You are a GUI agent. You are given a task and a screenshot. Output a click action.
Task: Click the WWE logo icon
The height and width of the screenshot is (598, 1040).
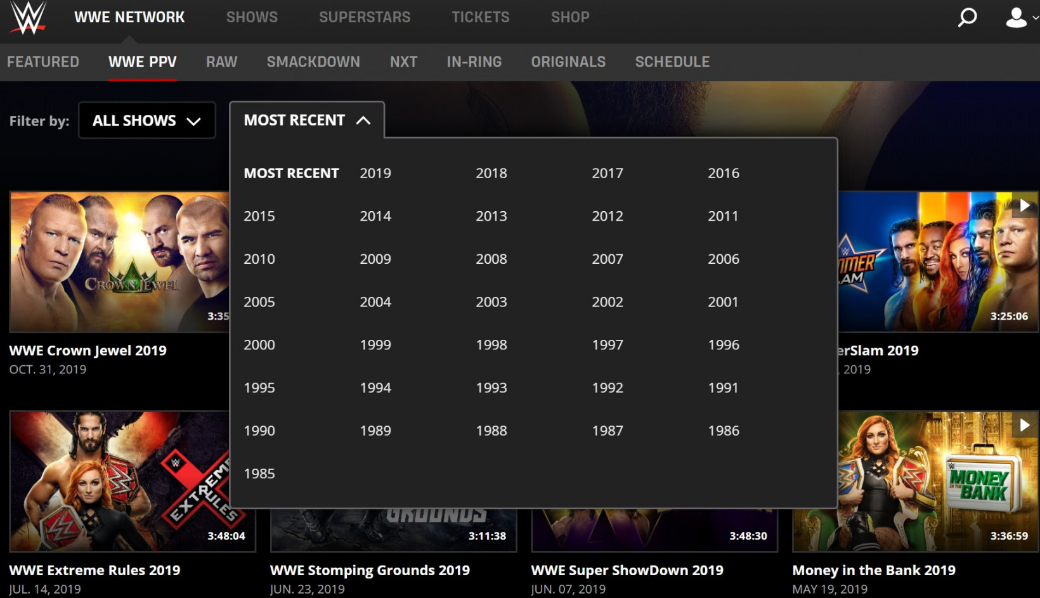coord(29,18)
